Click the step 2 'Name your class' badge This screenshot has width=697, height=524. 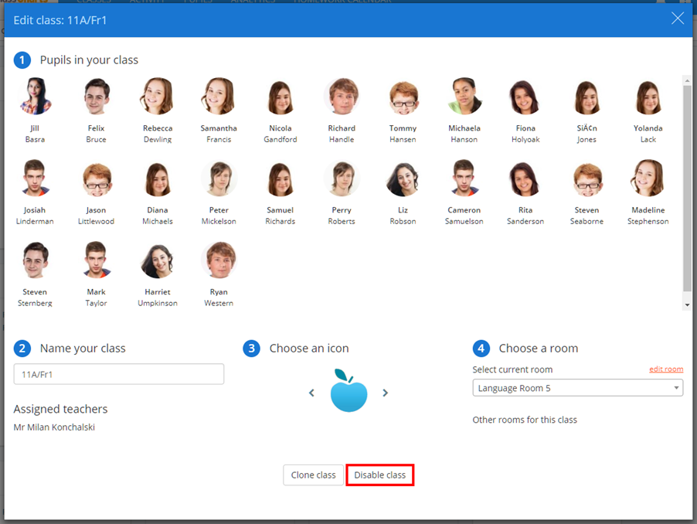tap(22, 349)
